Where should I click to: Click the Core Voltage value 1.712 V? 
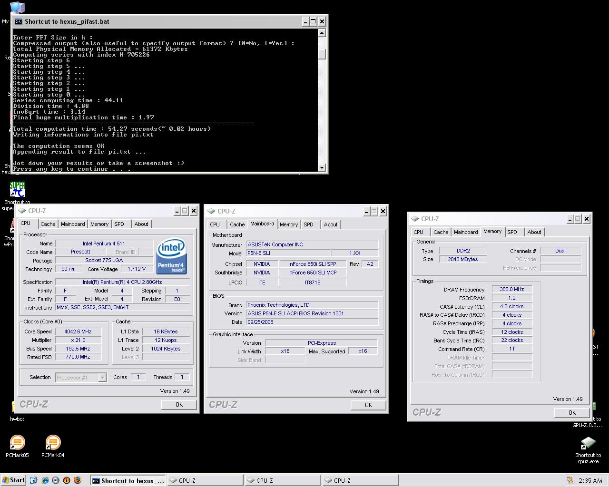click(137, 269)
